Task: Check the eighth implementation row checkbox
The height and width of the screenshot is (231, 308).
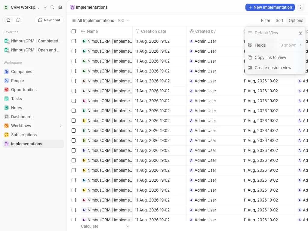Action: point(74,111)
